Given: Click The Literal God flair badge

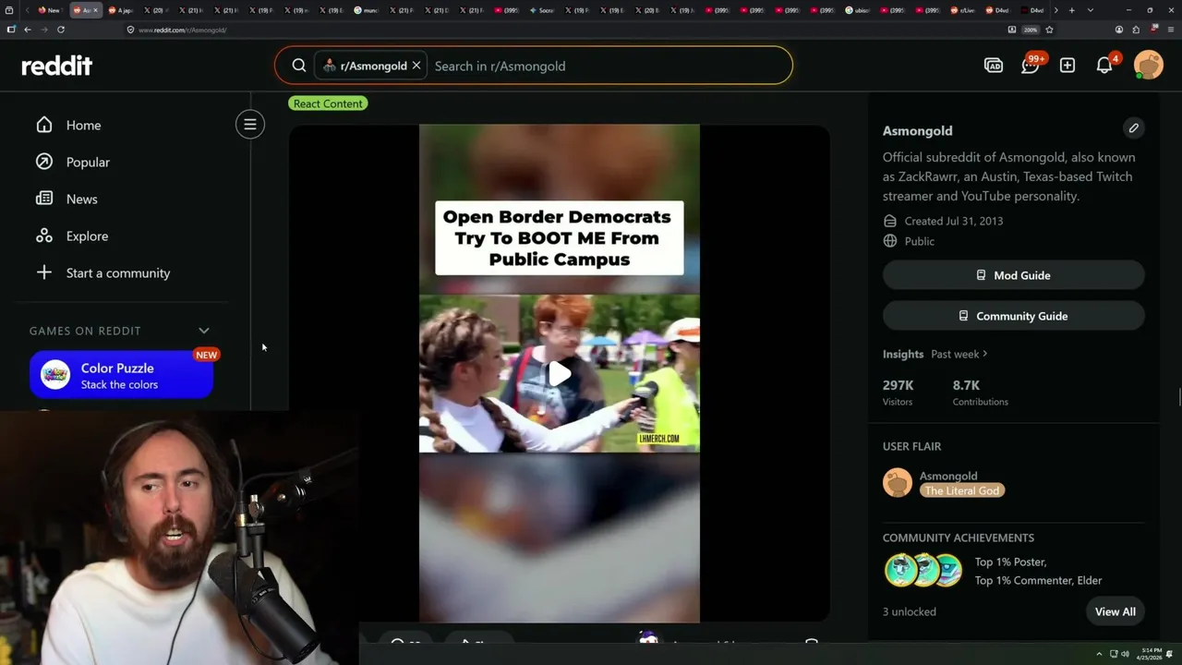Looking at the screenshot, I should tap(962, 490).
